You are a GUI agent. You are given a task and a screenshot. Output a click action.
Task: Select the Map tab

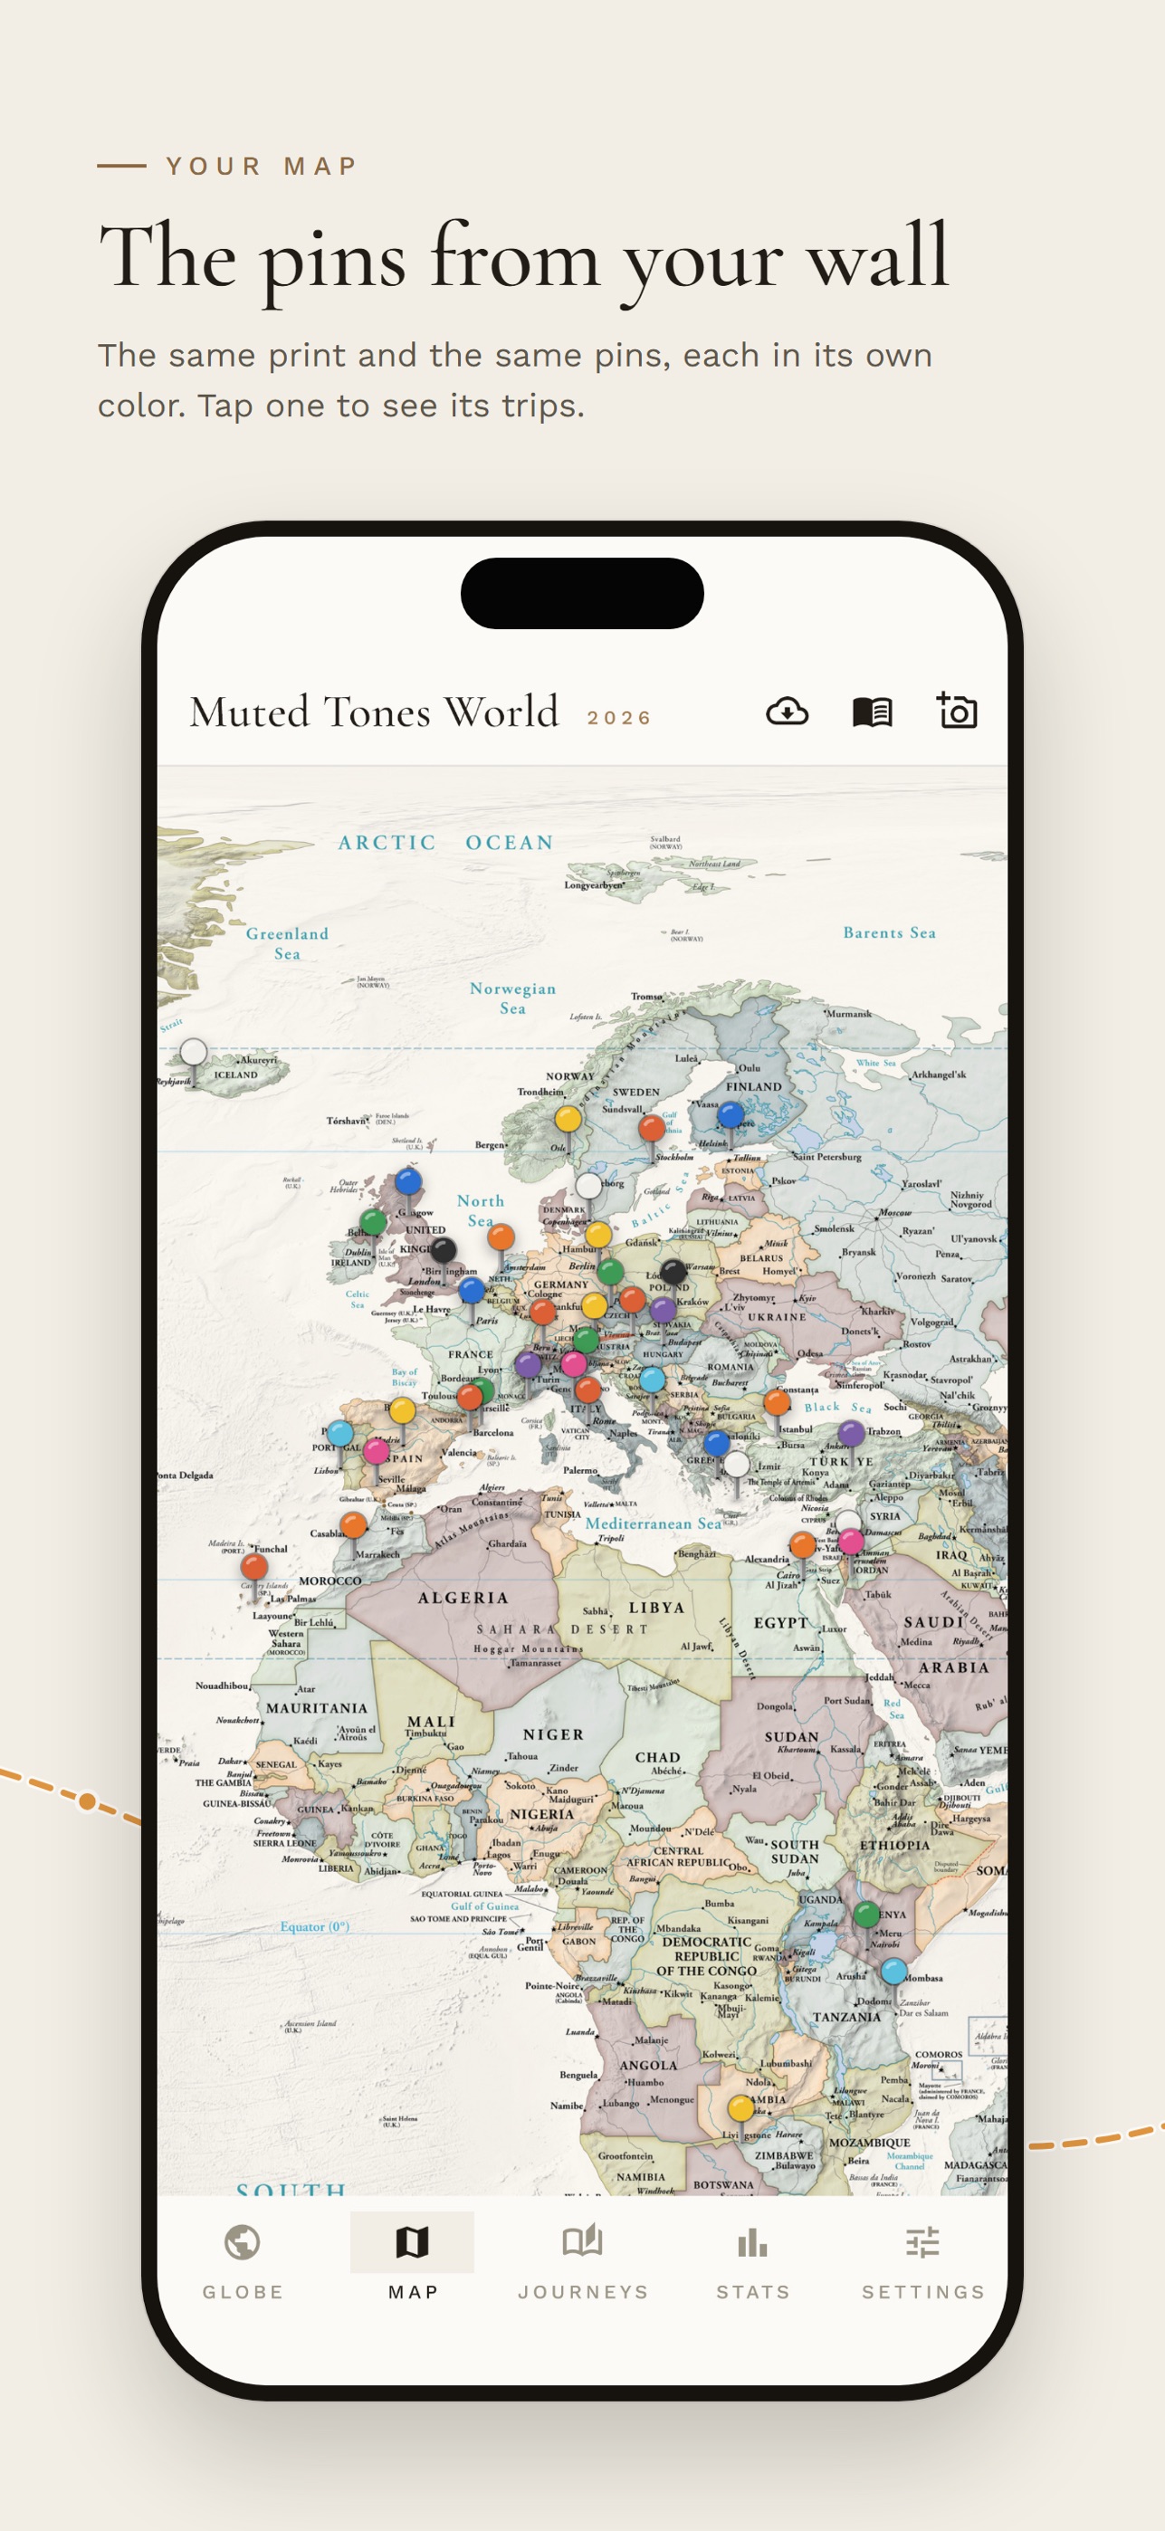tap(413, 2258)
